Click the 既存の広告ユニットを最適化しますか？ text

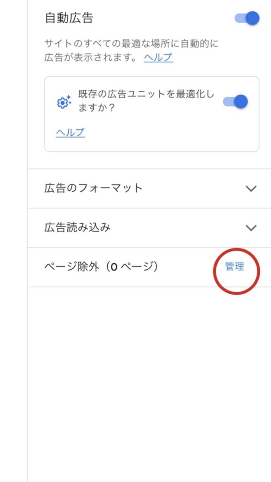(146, 102)
